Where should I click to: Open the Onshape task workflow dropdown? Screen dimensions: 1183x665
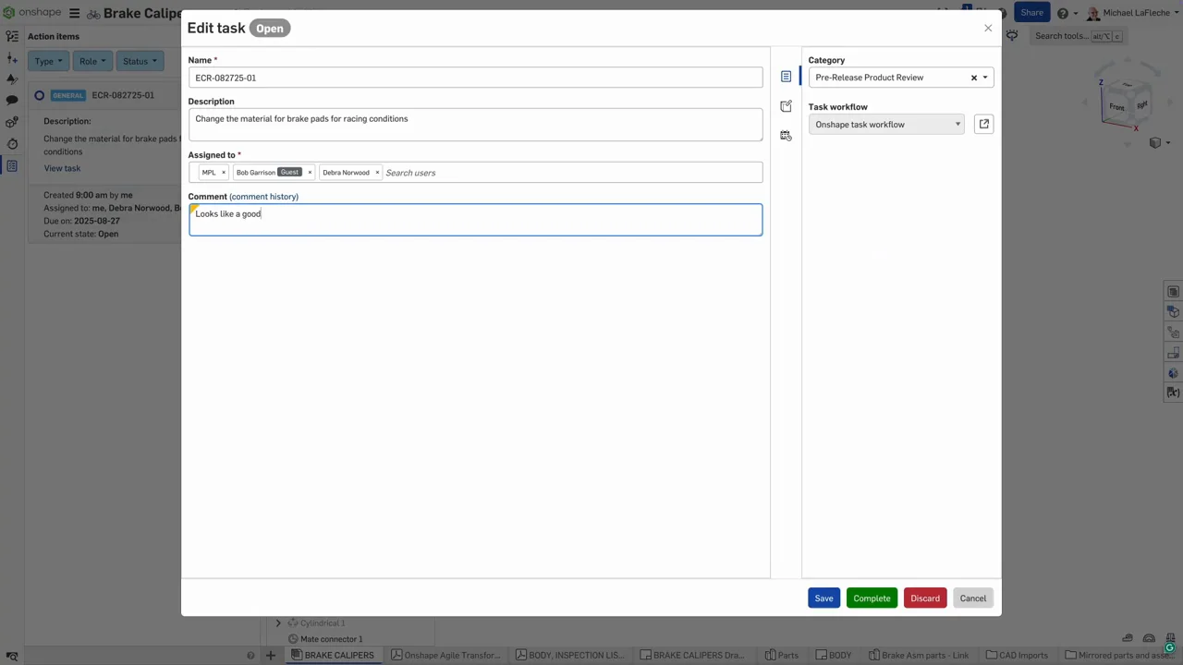(x=885, y=125)
